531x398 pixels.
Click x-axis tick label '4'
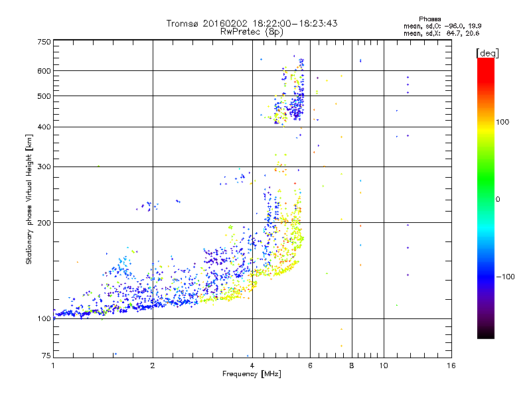click(252, 365)
